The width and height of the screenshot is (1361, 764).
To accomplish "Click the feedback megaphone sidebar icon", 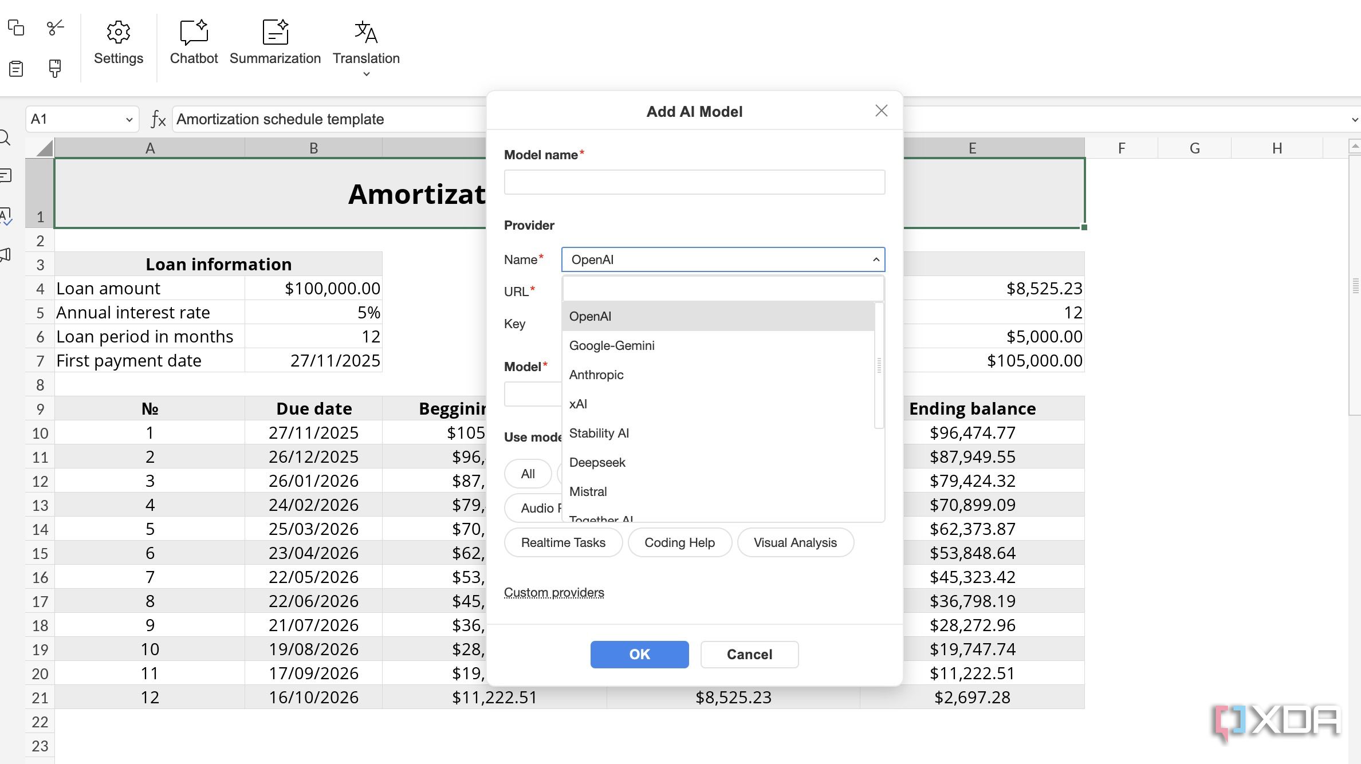I will point(6,254).
